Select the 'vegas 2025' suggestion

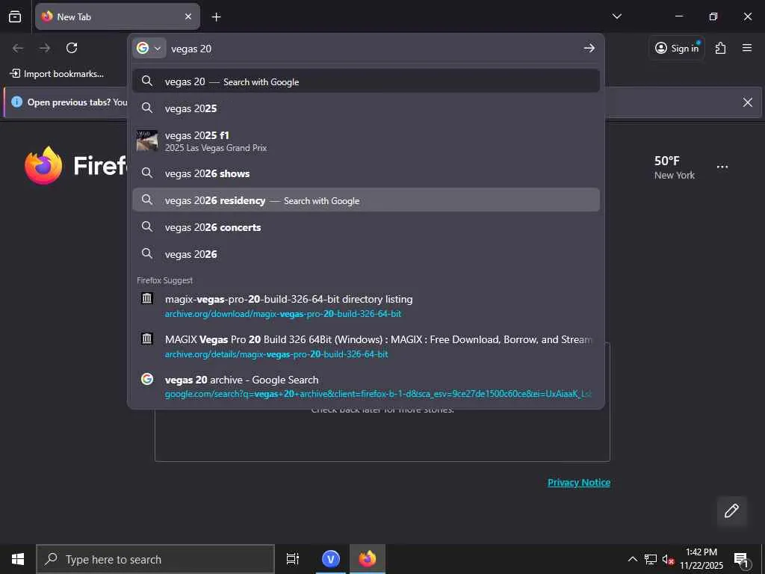pyautogui.click(x=366, y=108)
